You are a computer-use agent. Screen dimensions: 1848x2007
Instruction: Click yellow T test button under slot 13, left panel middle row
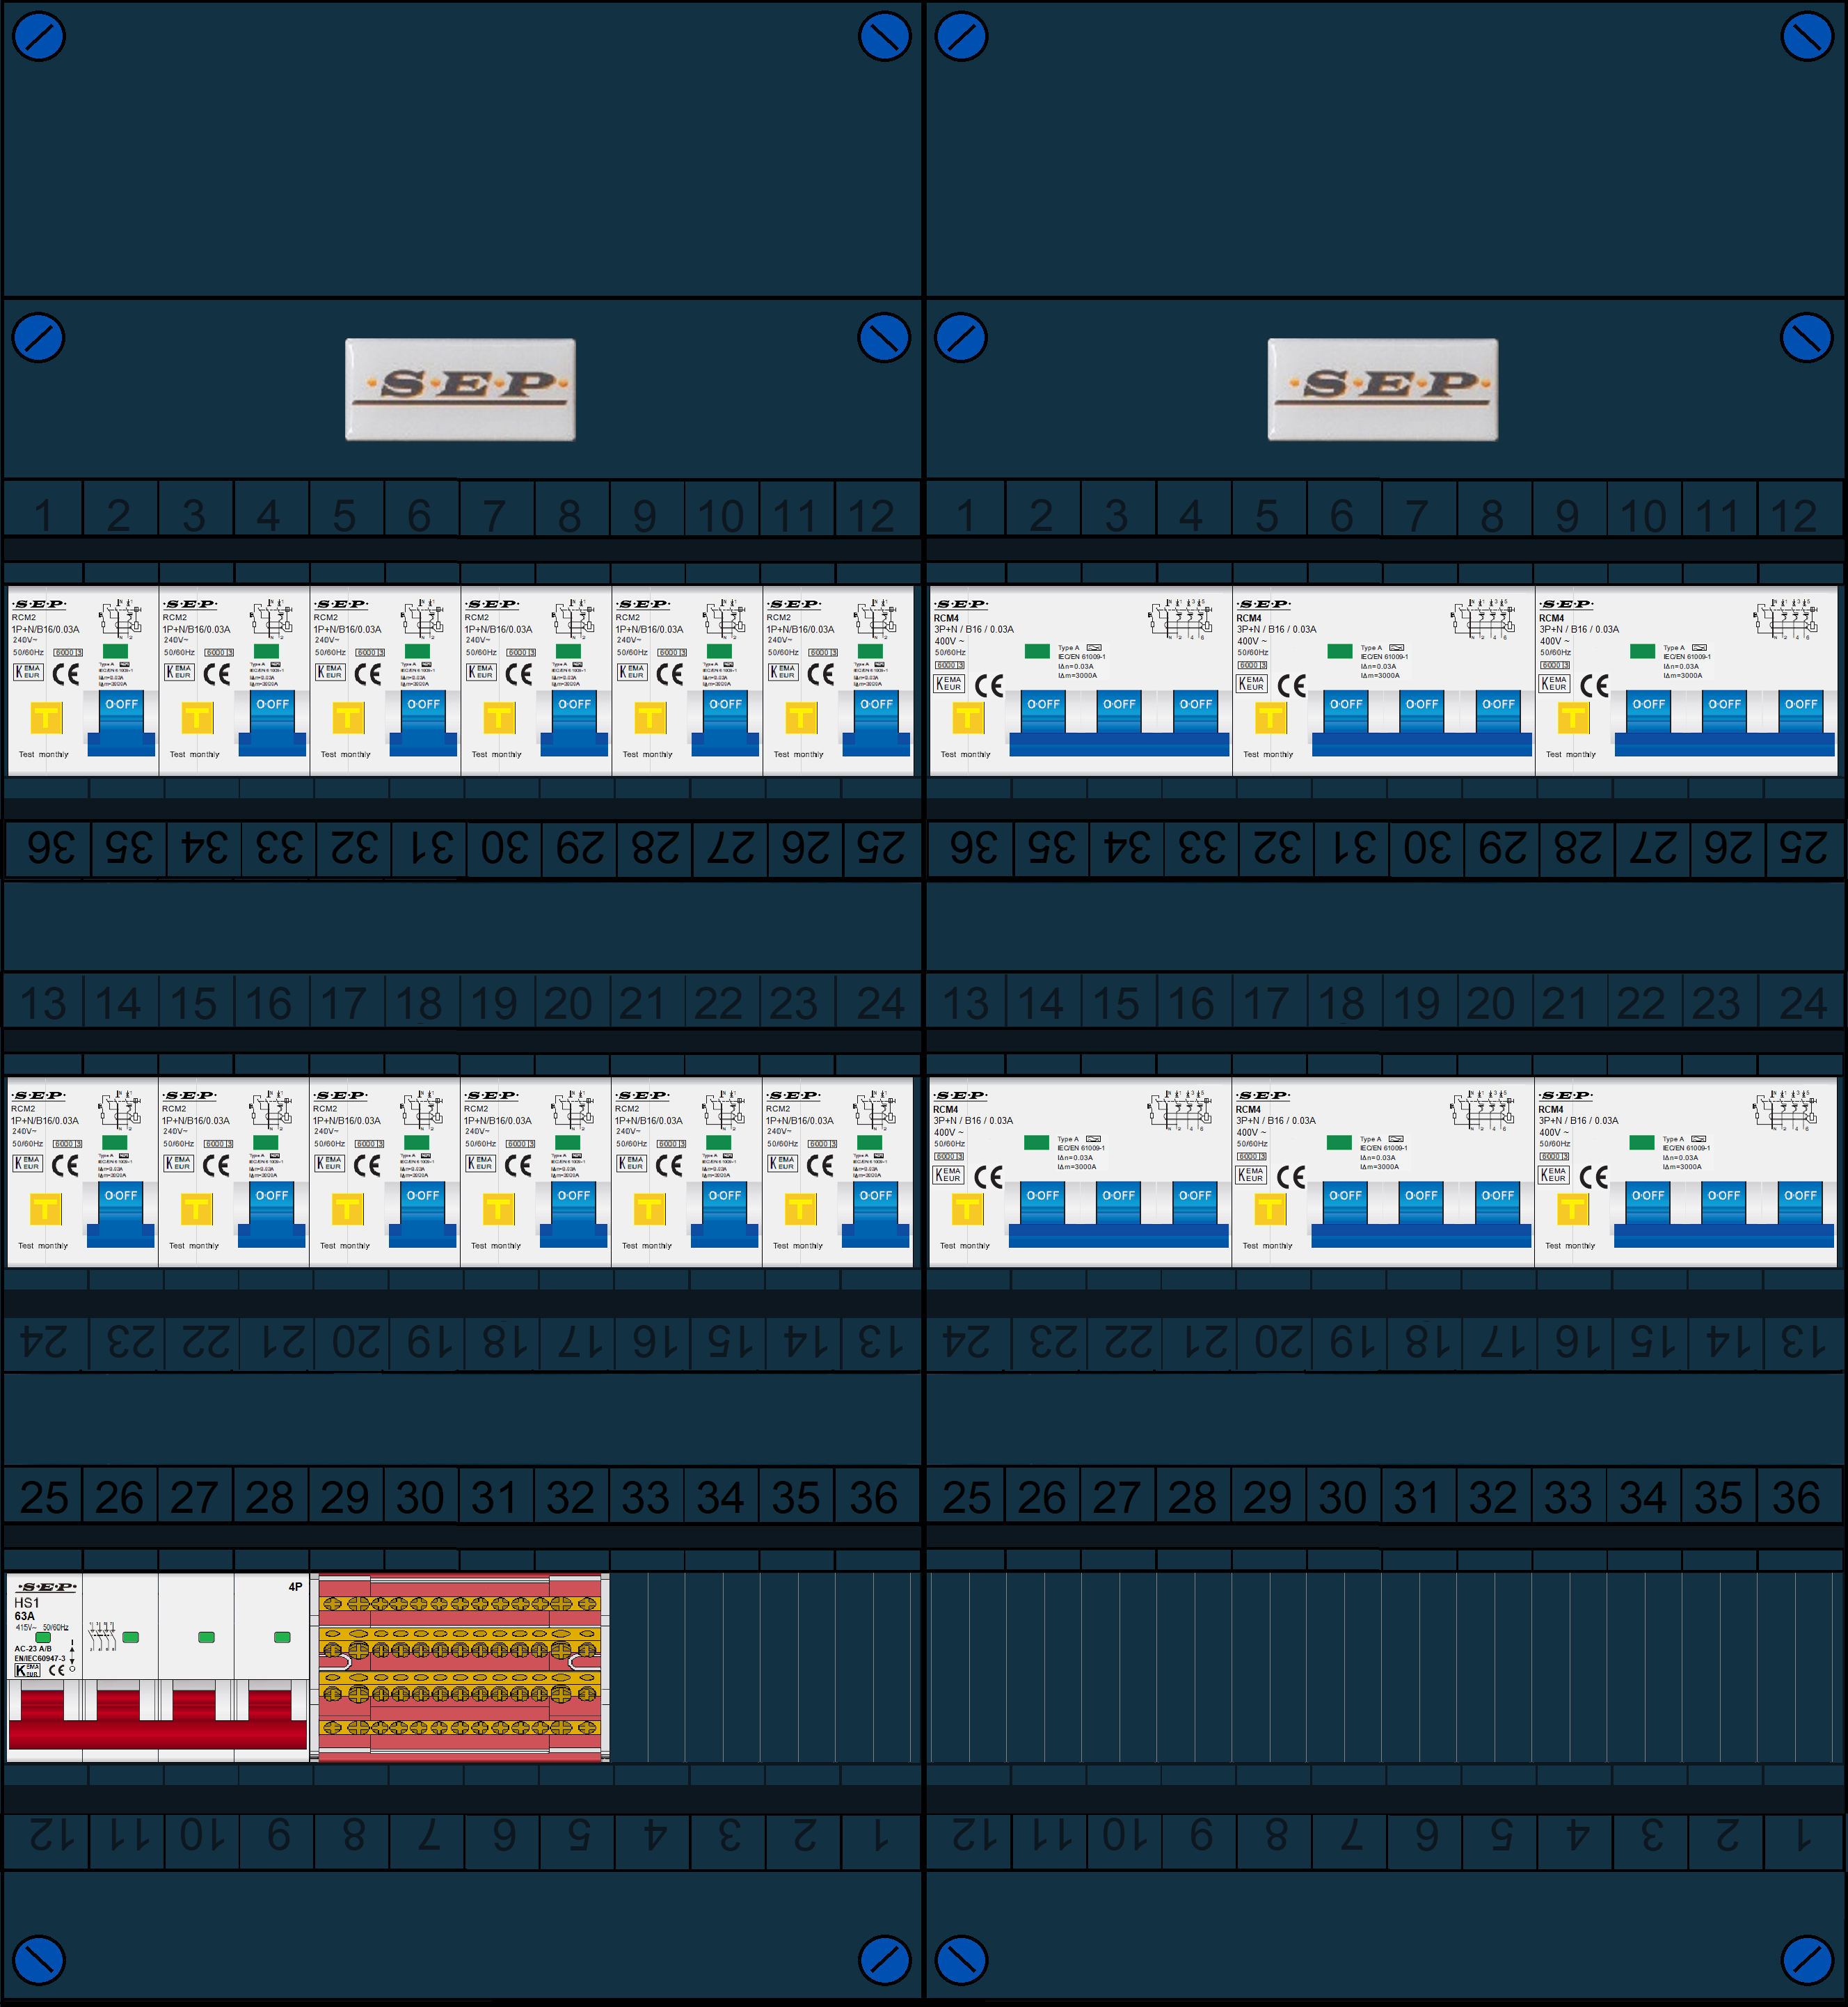tap(45, 1209)
